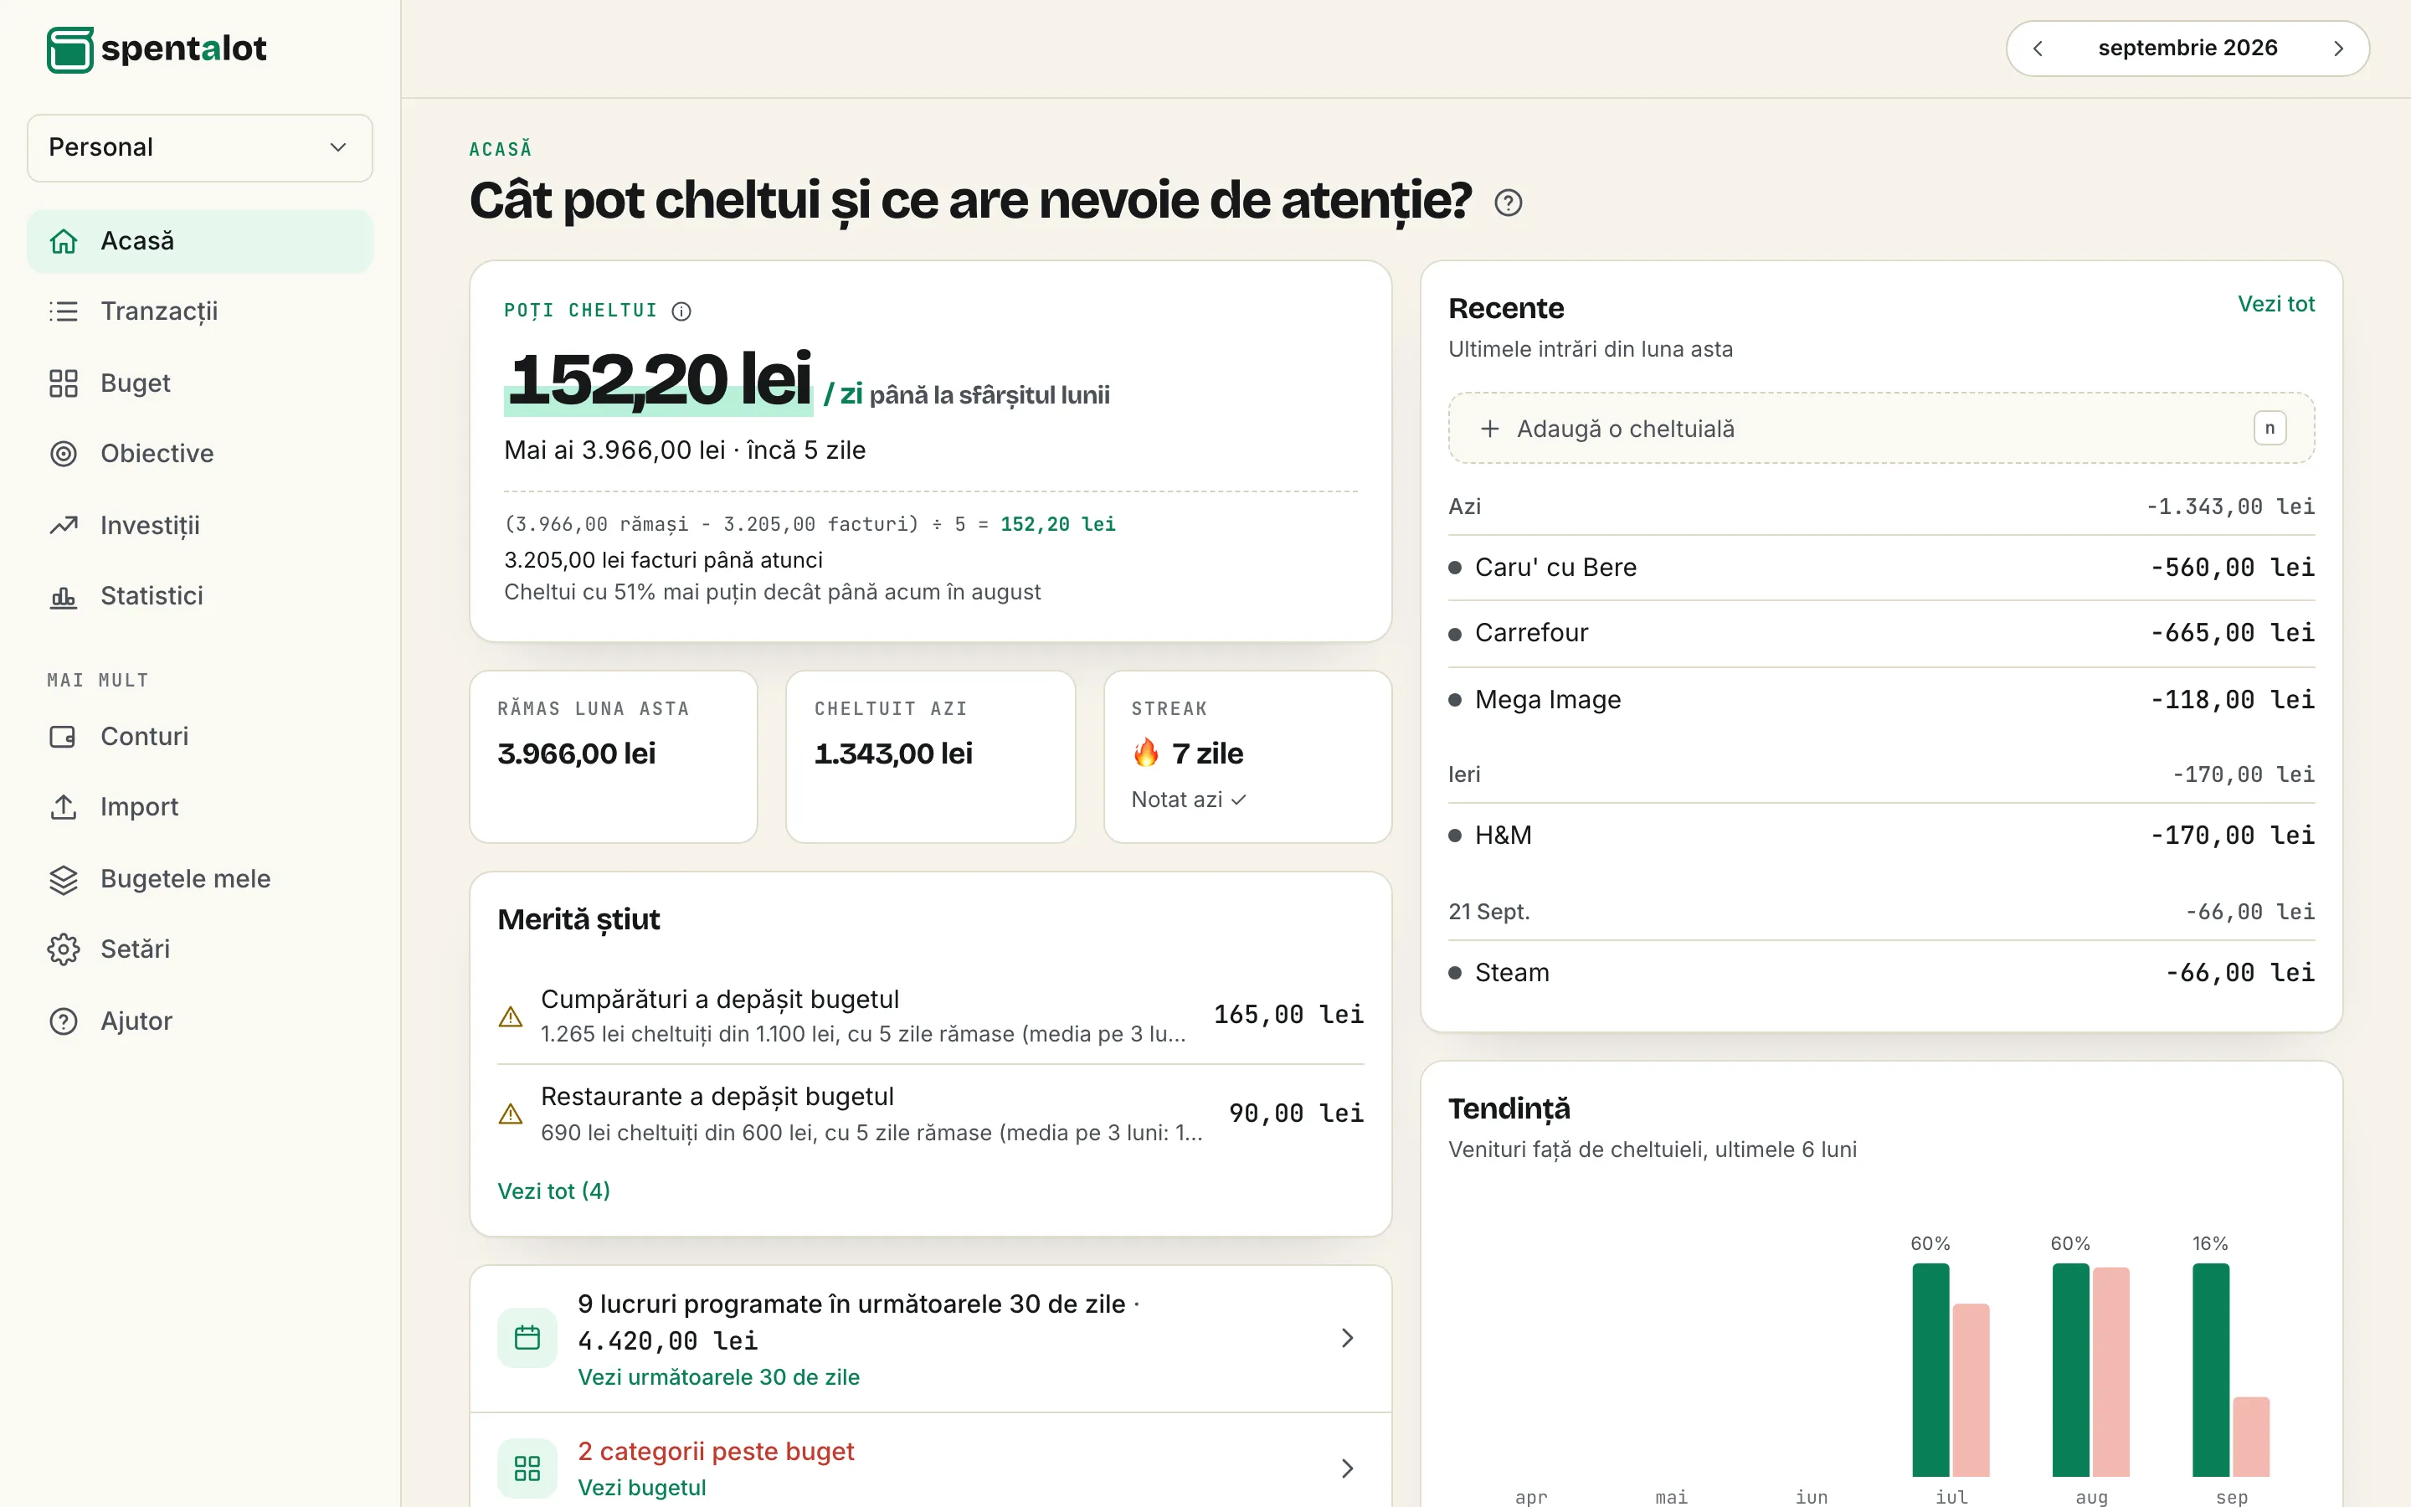Click help icon next to page title

click(1509, 203)
